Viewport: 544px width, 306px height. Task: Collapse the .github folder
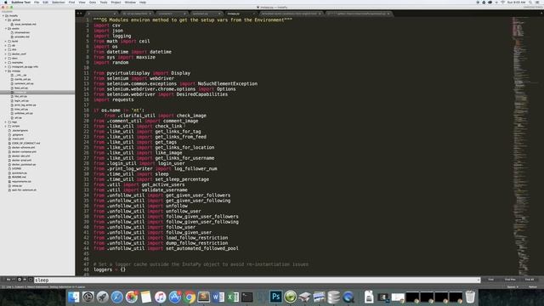[x=6, y=20]
